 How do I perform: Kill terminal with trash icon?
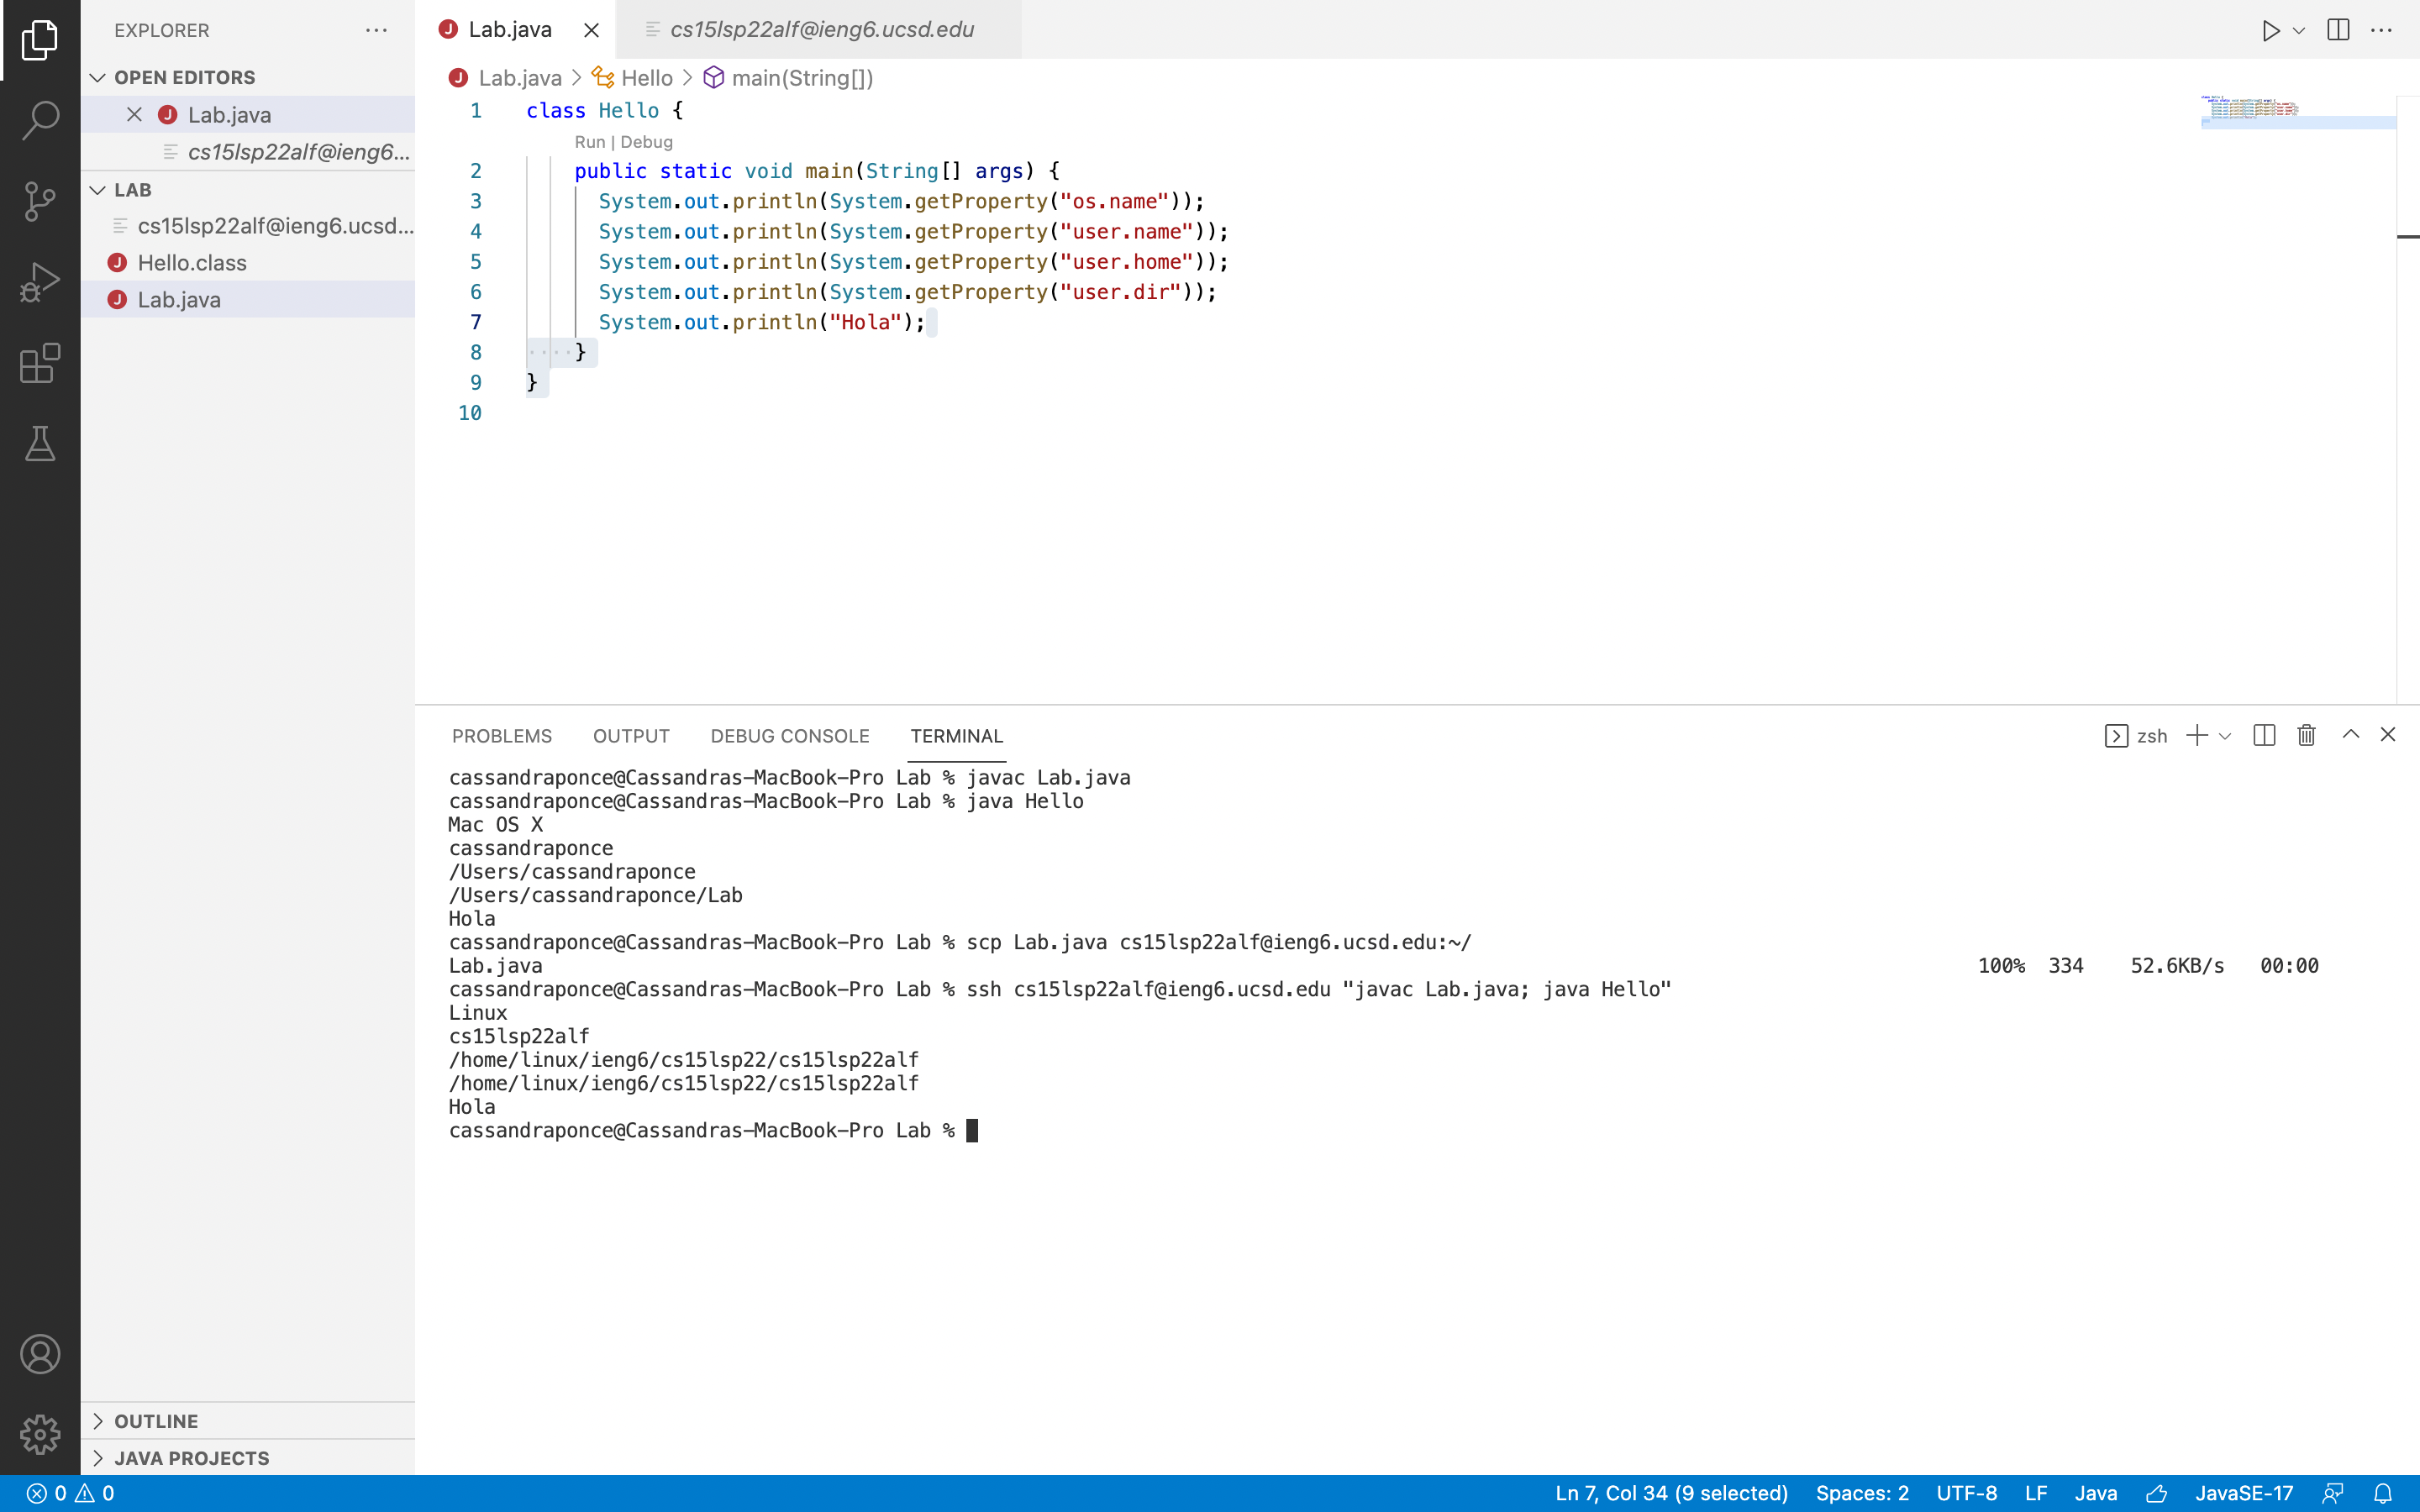(x=2306, y=736)
